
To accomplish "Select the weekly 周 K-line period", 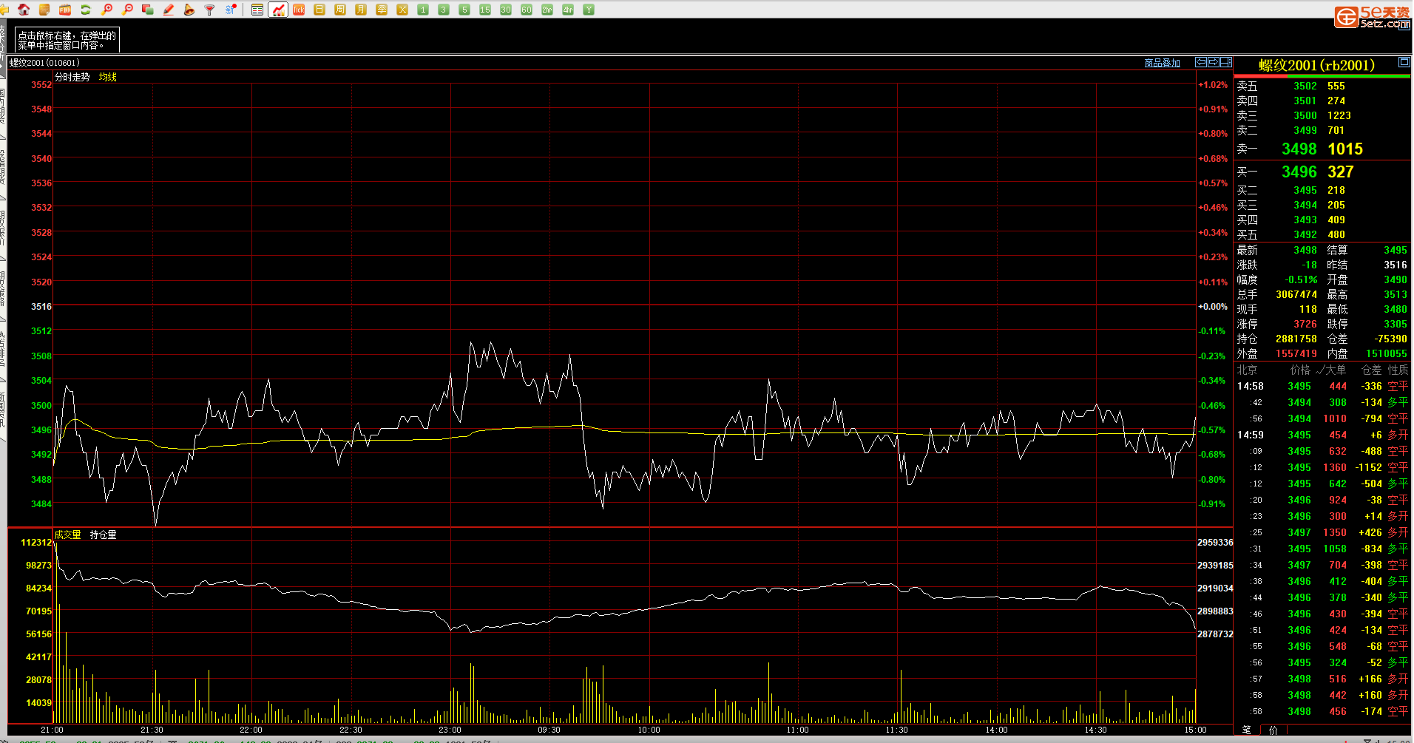I will pos(340,10).
